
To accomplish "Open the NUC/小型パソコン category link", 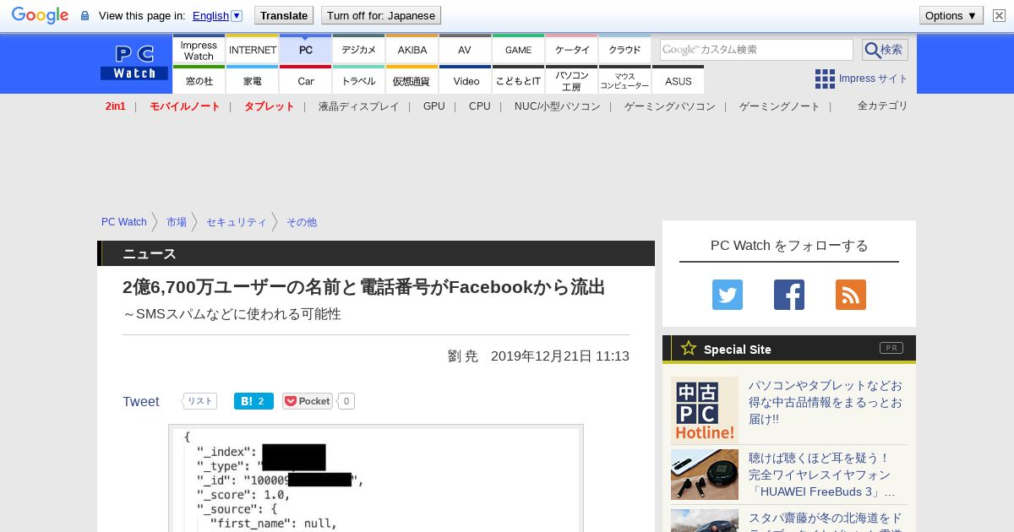I will [558, 106].
